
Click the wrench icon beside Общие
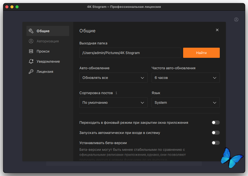pyautogui.click(x=31, y=31)
